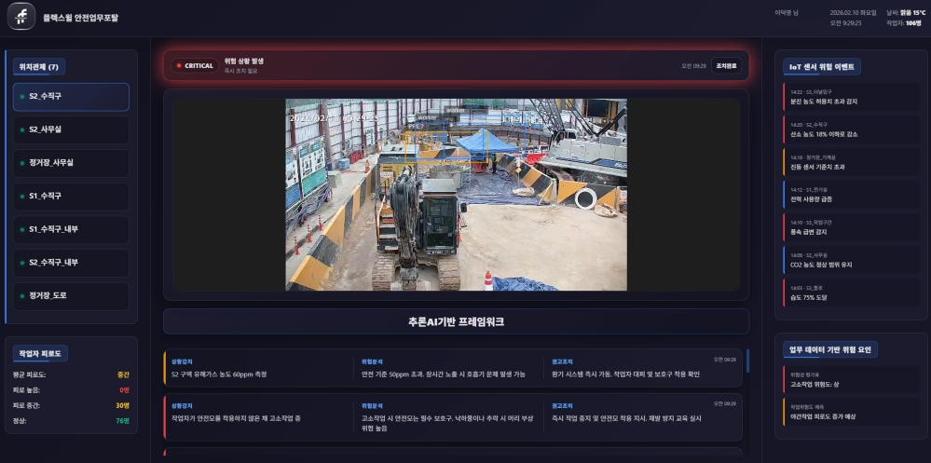Image resolution: width=931 pixels, height=463 pixels.
Task: Open the CO2 농도 정상 범위 유지 event
Action: [x=850, y=260]
